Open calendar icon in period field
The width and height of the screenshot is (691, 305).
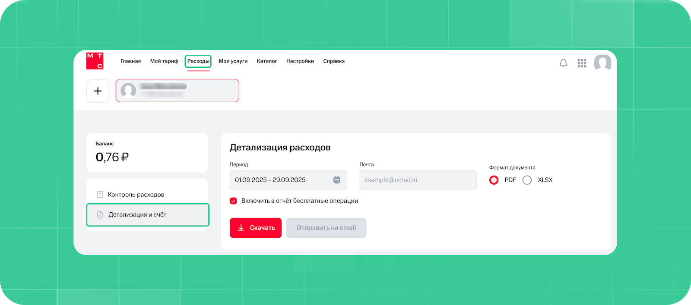click(337, 180)
